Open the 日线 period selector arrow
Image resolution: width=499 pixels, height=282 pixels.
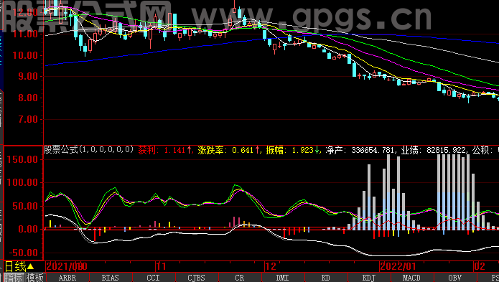[31, 266]
